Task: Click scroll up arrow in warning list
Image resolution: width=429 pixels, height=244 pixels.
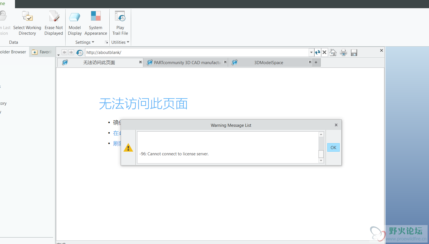Action: click(321, 134)
